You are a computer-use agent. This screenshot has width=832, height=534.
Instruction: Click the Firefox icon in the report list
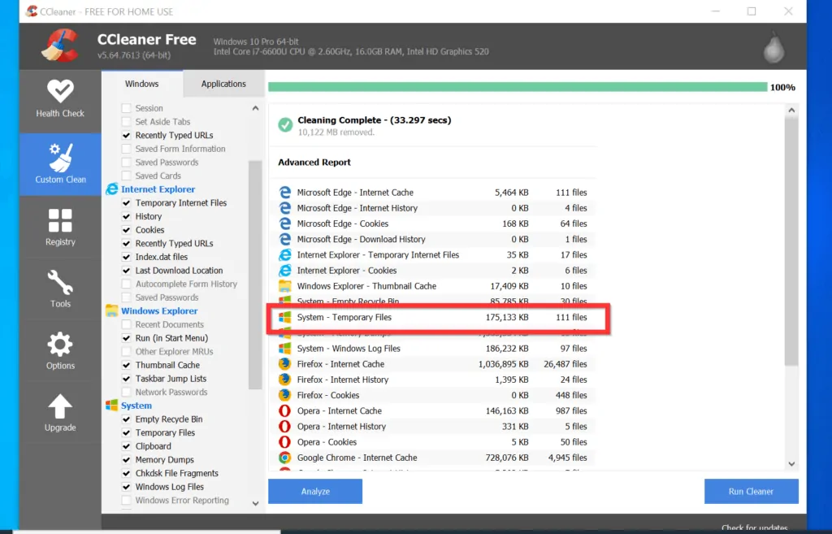tap(284, 364)
